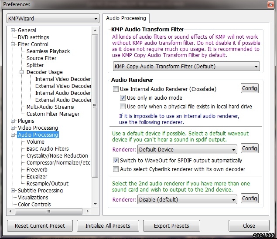Expand the General tree node
Screen dimensions: 277x239
tap(13, 30)
